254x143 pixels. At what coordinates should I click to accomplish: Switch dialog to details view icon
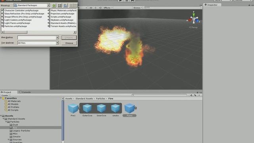[x=75, y=5]
